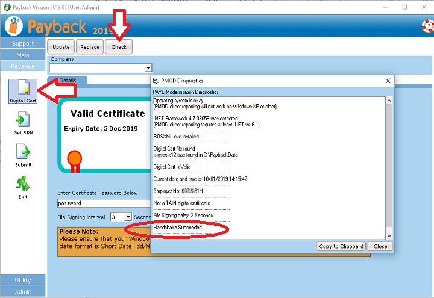The image size is (434, 298).
Task: Switch to the Main sidebar section
Action: coord(23,55)
